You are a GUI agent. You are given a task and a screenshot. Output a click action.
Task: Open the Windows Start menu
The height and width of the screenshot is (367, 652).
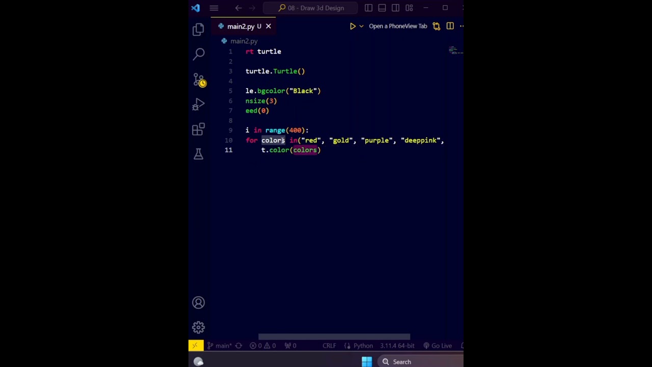pyautogui.click(x=367, y=362)
